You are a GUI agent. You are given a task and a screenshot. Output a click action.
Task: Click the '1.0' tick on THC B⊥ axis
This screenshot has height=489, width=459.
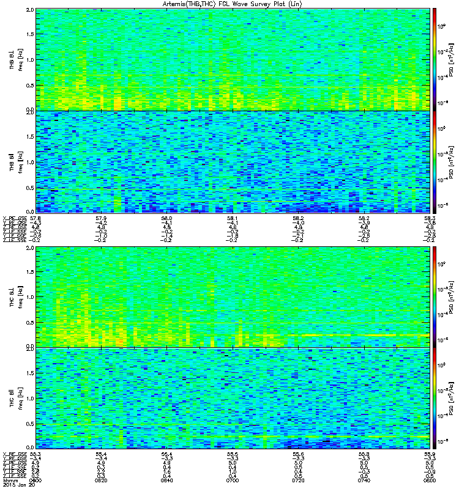point(30,297)
